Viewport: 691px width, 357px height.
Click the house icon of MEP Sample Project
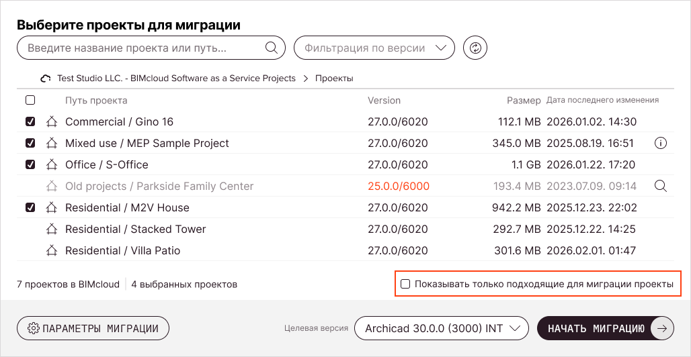[52, 143]
